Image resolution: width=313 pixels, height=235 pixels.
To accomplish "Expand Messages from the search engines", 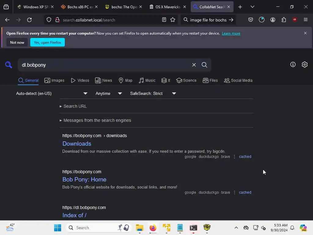I will (95, 120).
